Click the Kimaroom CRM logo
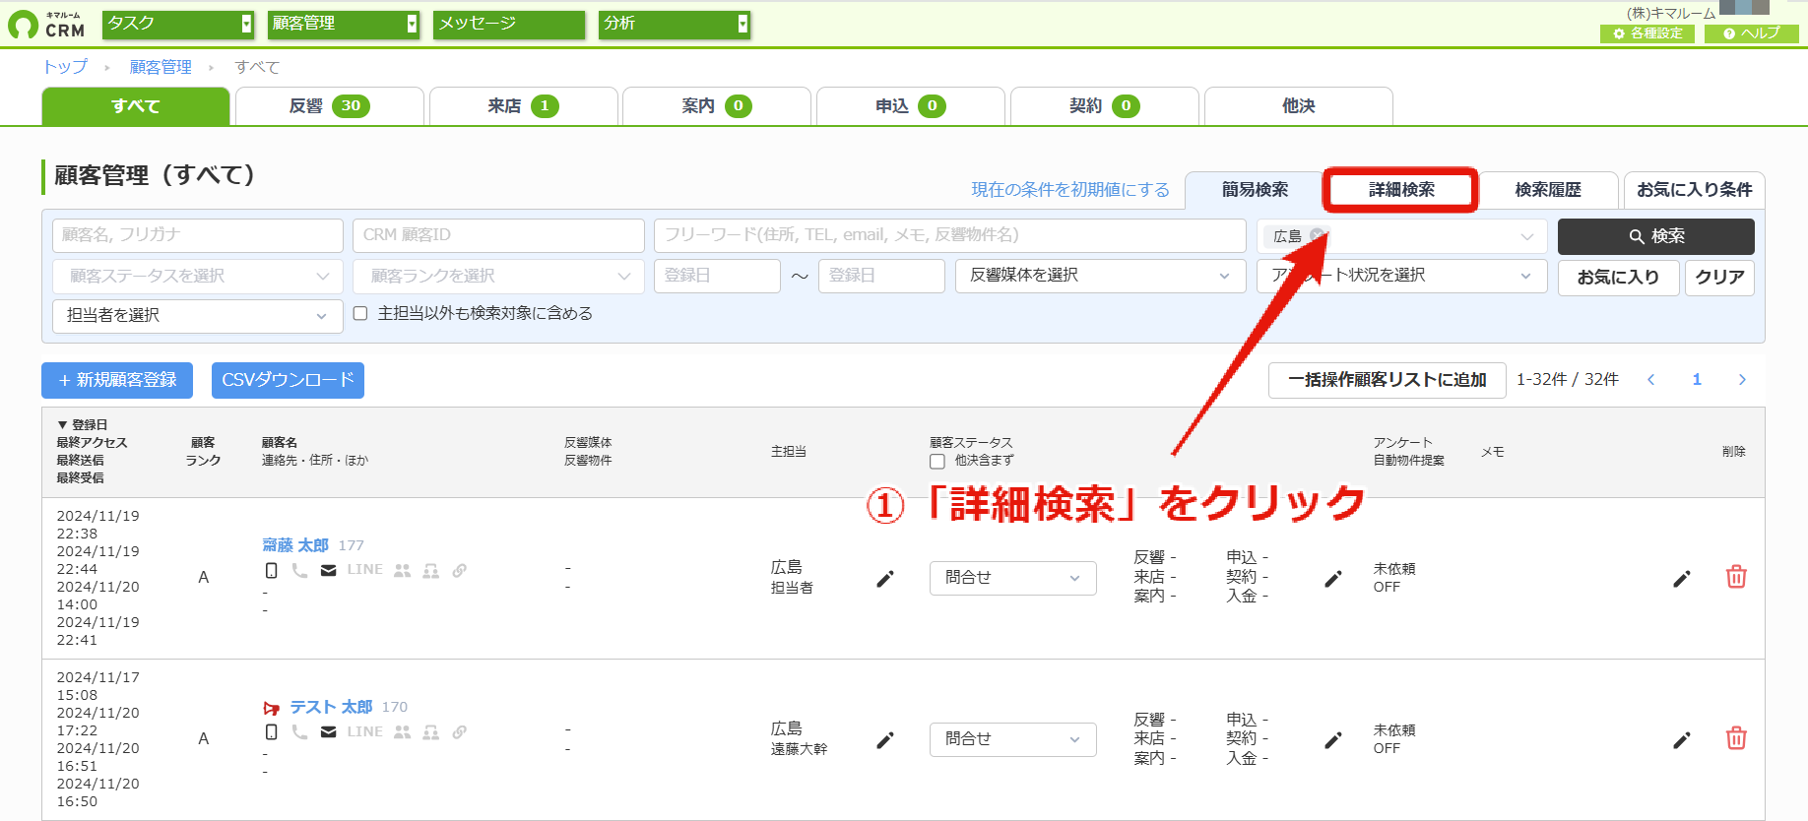1808x821 pixels. pyautogui.click(x=47, y=25)
